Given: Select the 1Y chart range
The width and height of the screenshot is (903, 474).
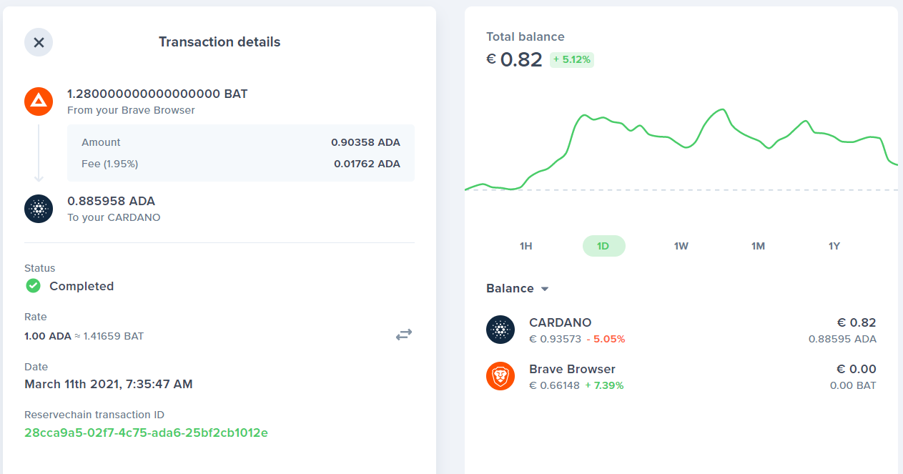Looking at the screenshot, I should click(834, 246).
